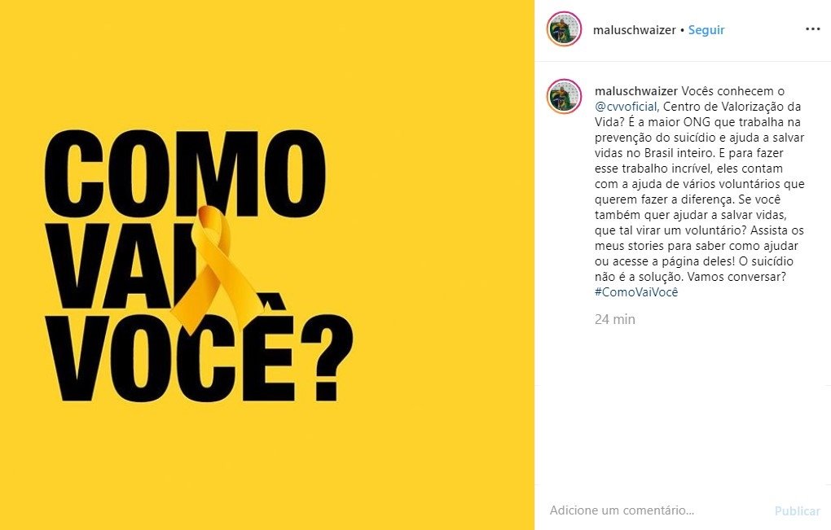The height and width of the screenshot is (530, 831).
Task: Click the Seguir follow button
Action: point(706,30)
